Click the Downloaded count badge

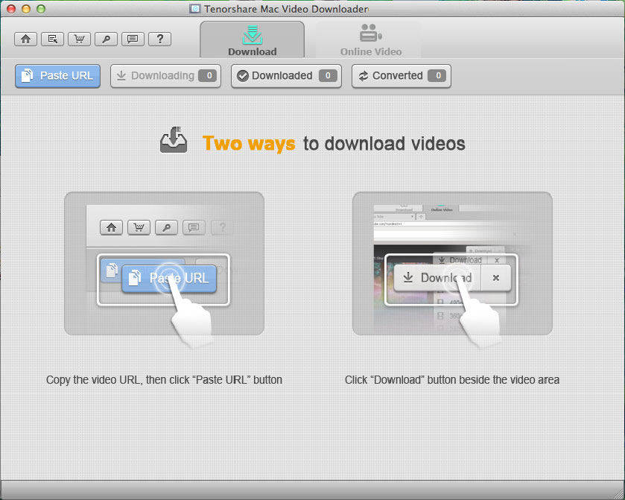pyautogui.click(x=328, y=76)
